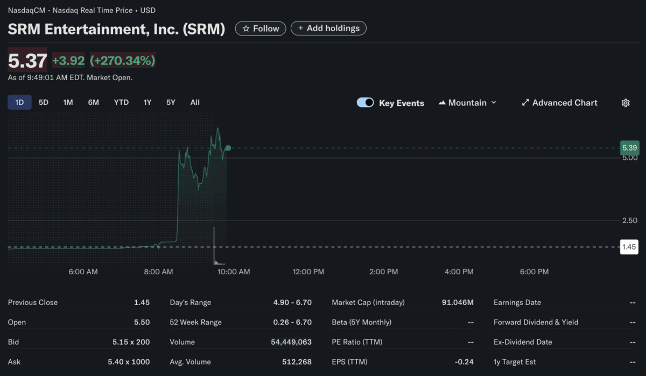This screenshot has width=646, height=376.
Task: Select the 1Y time range
Action: pyautogui.click(x=147, y=102)
